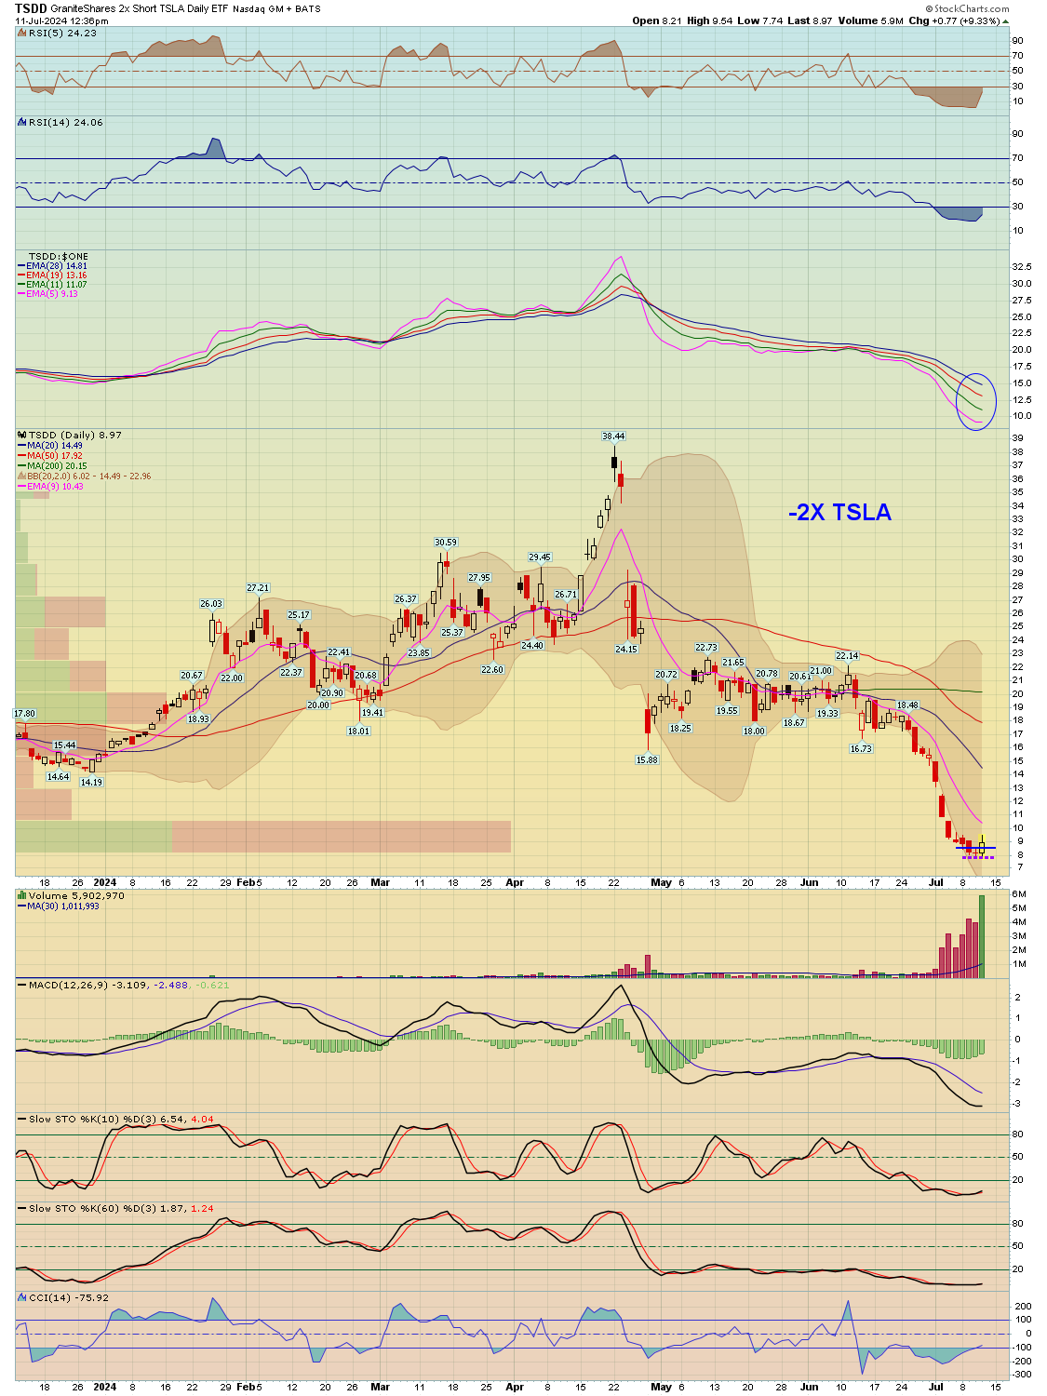Screen dimensions: 1047x1396
Task: Click the green Volume bars icon
Action: point(22,895)
